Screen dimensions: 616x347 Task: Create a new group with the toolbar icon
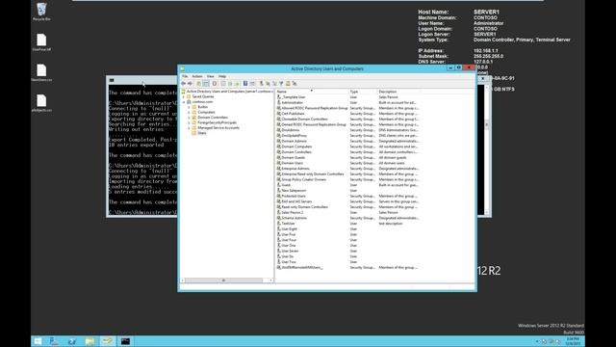click(268, 84)
